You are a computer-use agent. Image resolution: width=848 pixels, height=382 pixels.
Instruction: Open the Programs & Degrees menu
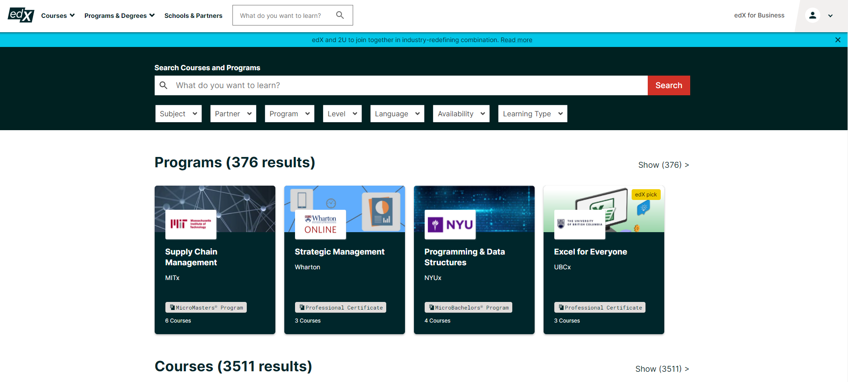pyautogui.click(x=119, y=16)
